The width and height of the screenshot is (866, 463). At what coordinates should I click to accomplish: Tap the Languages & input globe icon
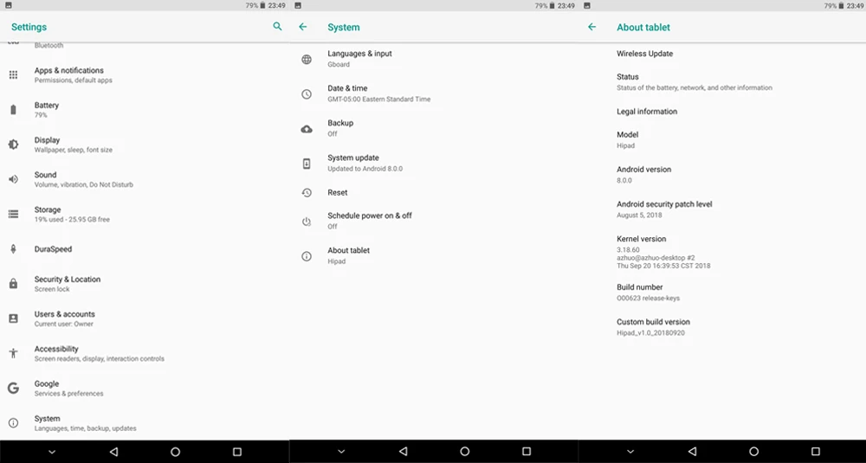click(307, 59)
